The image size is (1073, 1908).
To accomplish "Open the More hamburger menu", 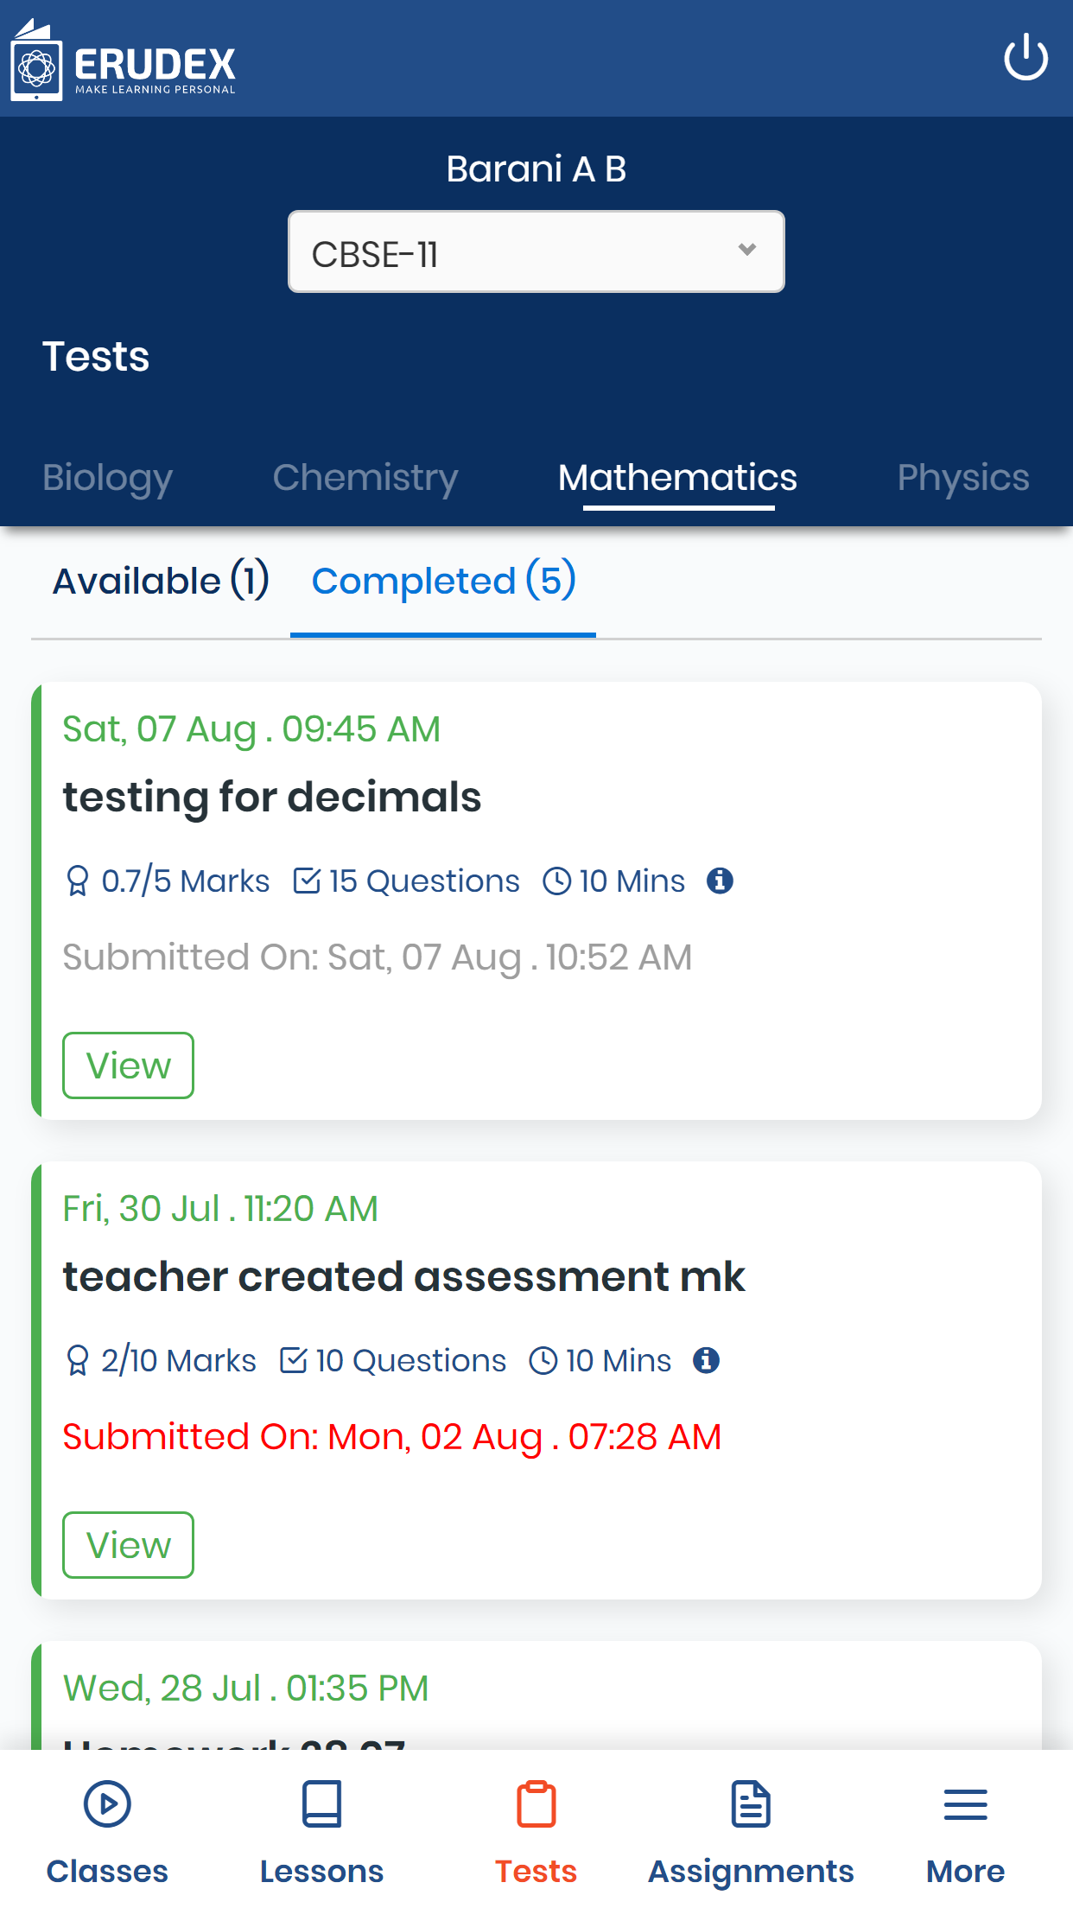I will point(965,1804).
